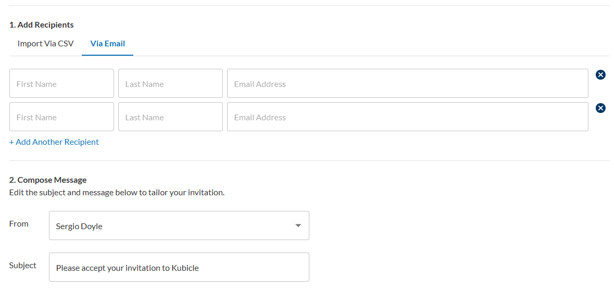Edit the Subject invitation text field
614x289 pixels.
179,268
